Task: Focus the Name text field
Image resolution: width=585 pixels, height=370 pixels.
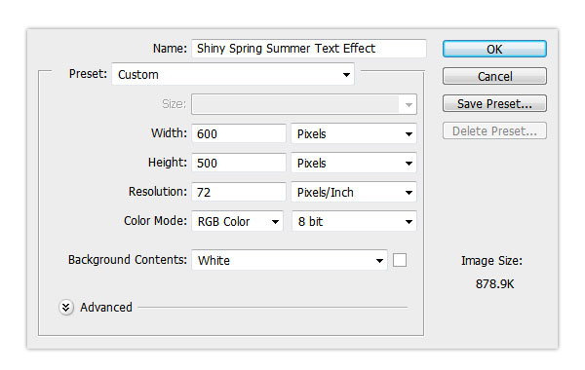Action: (308, 49)
